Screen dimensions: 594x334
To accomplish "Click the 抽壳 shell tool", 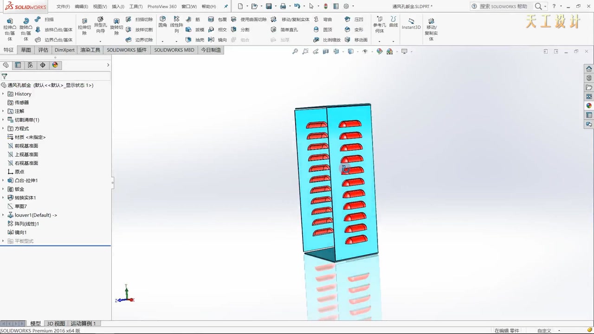I will pos(195,40).
